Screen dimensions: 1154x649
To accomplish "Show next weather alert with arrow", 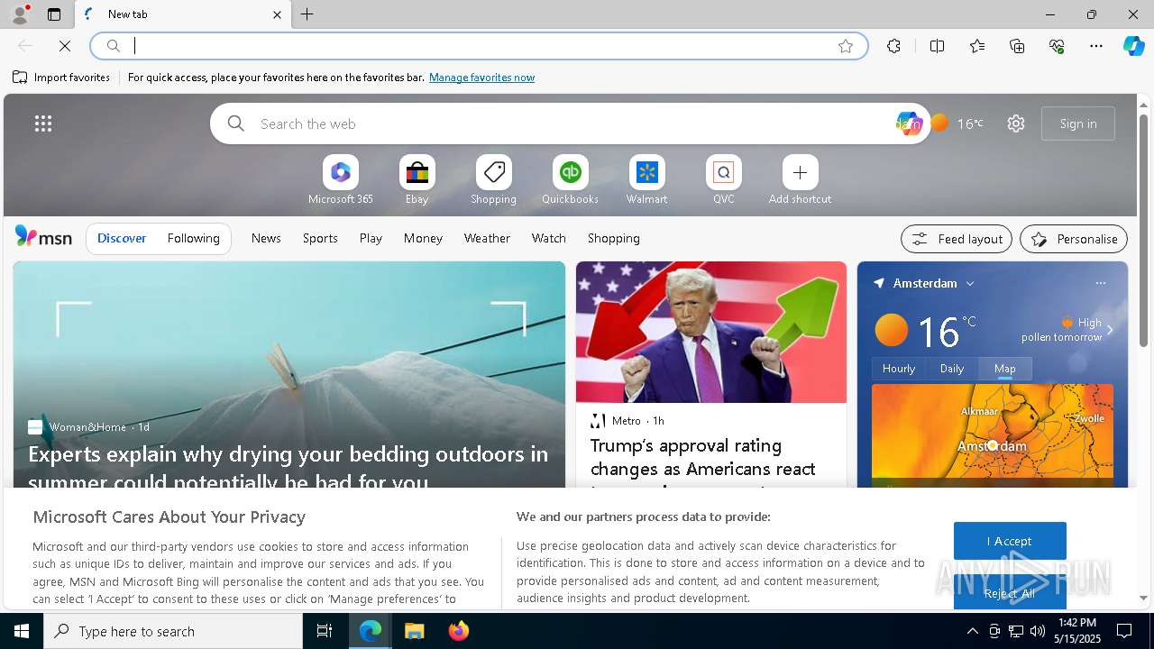I will tap(1110, 330).
